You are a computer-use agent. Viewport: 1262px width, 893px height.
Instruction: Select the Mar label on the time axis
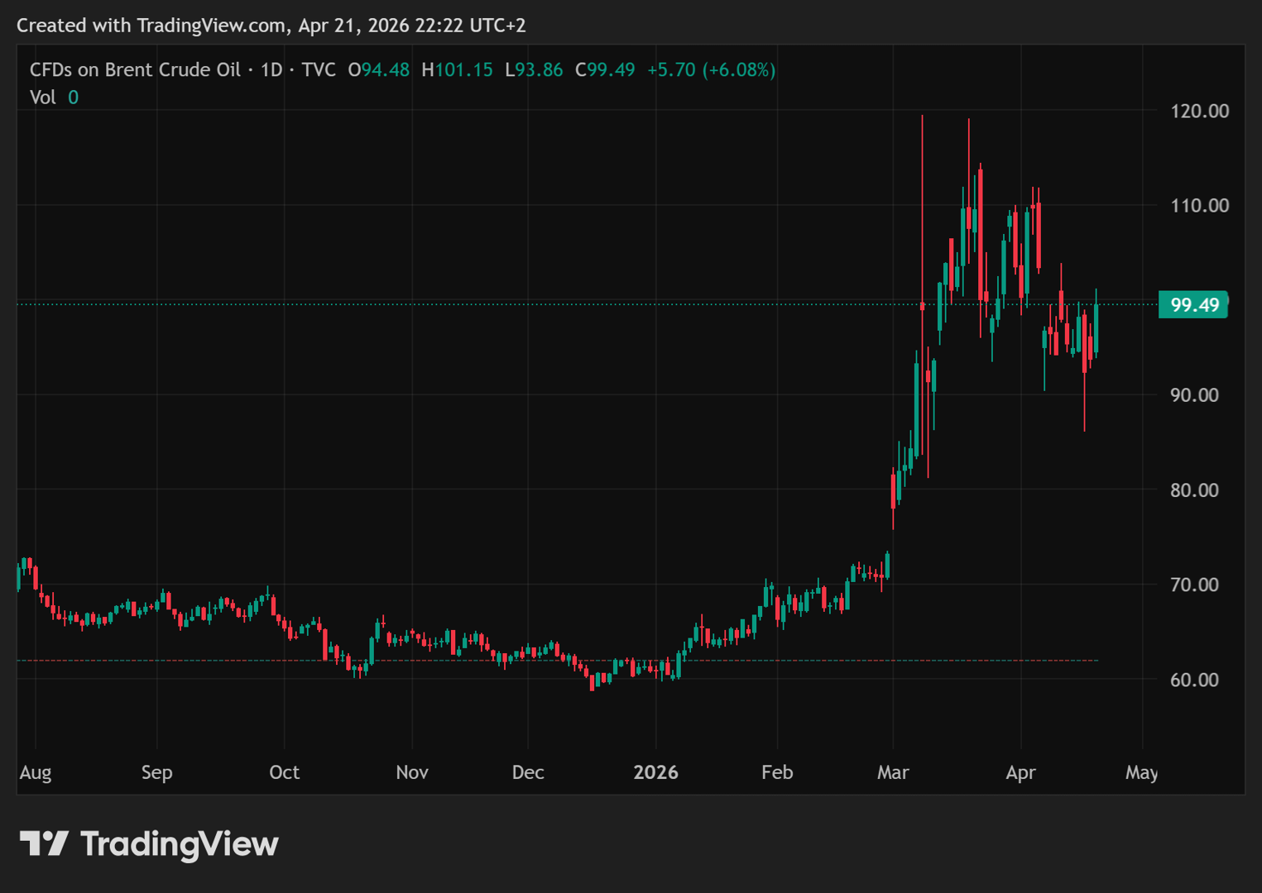(893, 772)
